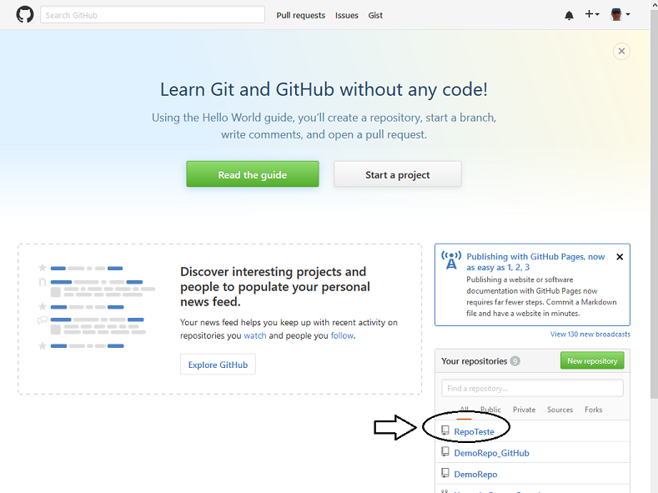Viewport: 658px width, 493px height.
Task: Expand the plus create-new dropdown
Action: pos(592,14)
